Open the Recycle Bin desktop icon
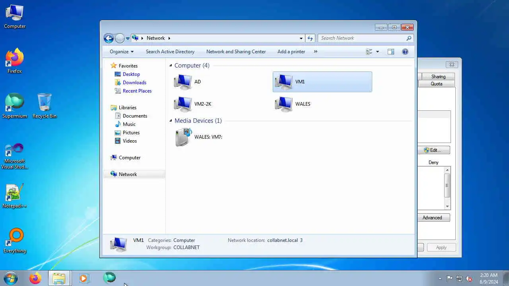The image size is (509, 286). 45,106
